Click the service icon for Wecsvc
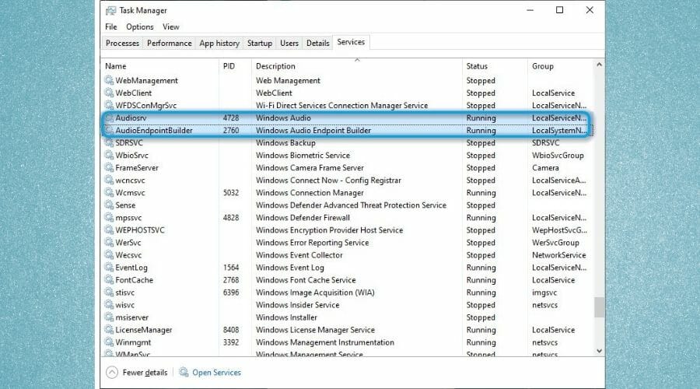The height and width of the screenshot is (389, 700). (x=109, y=255)
